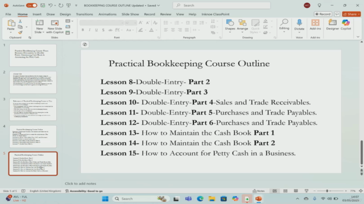The width and height of the screenshot is (364, 204).
Task: Click New Slide with Copilot
Action: 55,27
